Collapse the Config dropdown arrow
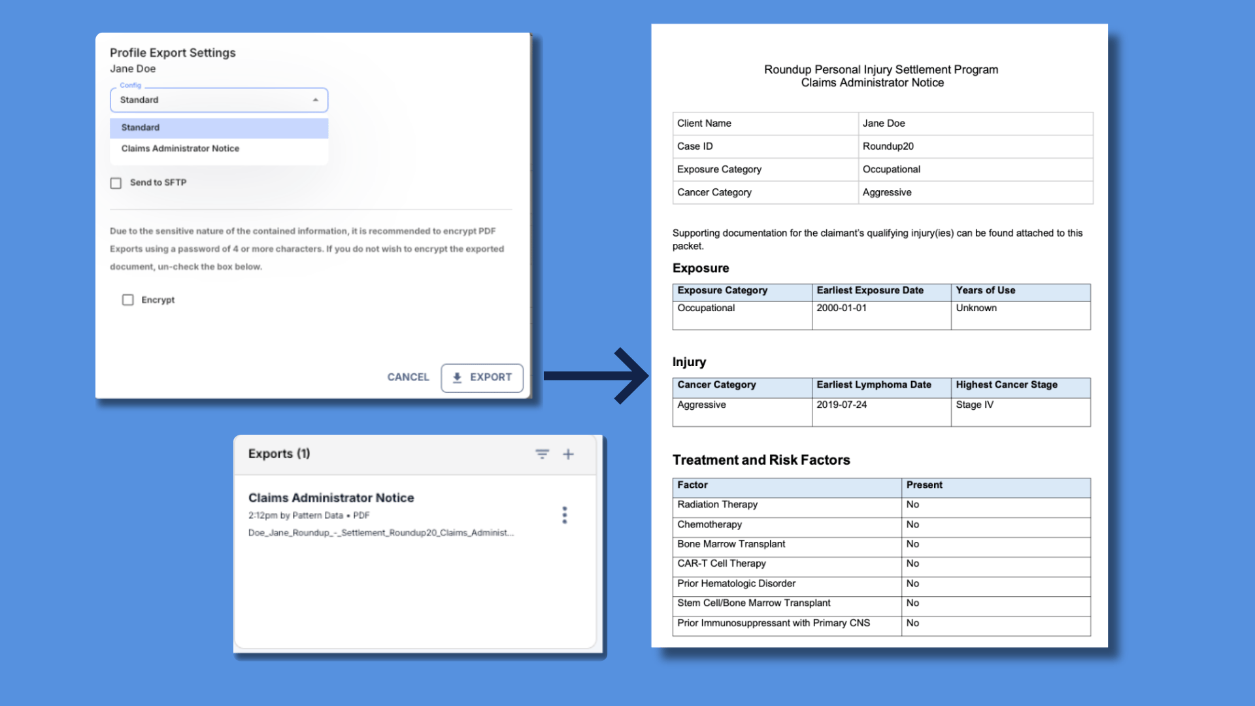The width and height of the screenshot is (1255, 706). [315, 100]
